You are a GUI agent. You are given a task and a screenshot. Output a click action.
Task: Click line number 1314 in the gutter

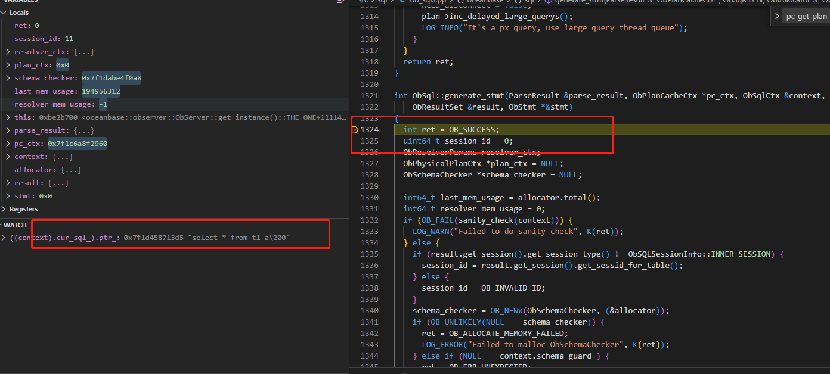click(x=369, y=16)
